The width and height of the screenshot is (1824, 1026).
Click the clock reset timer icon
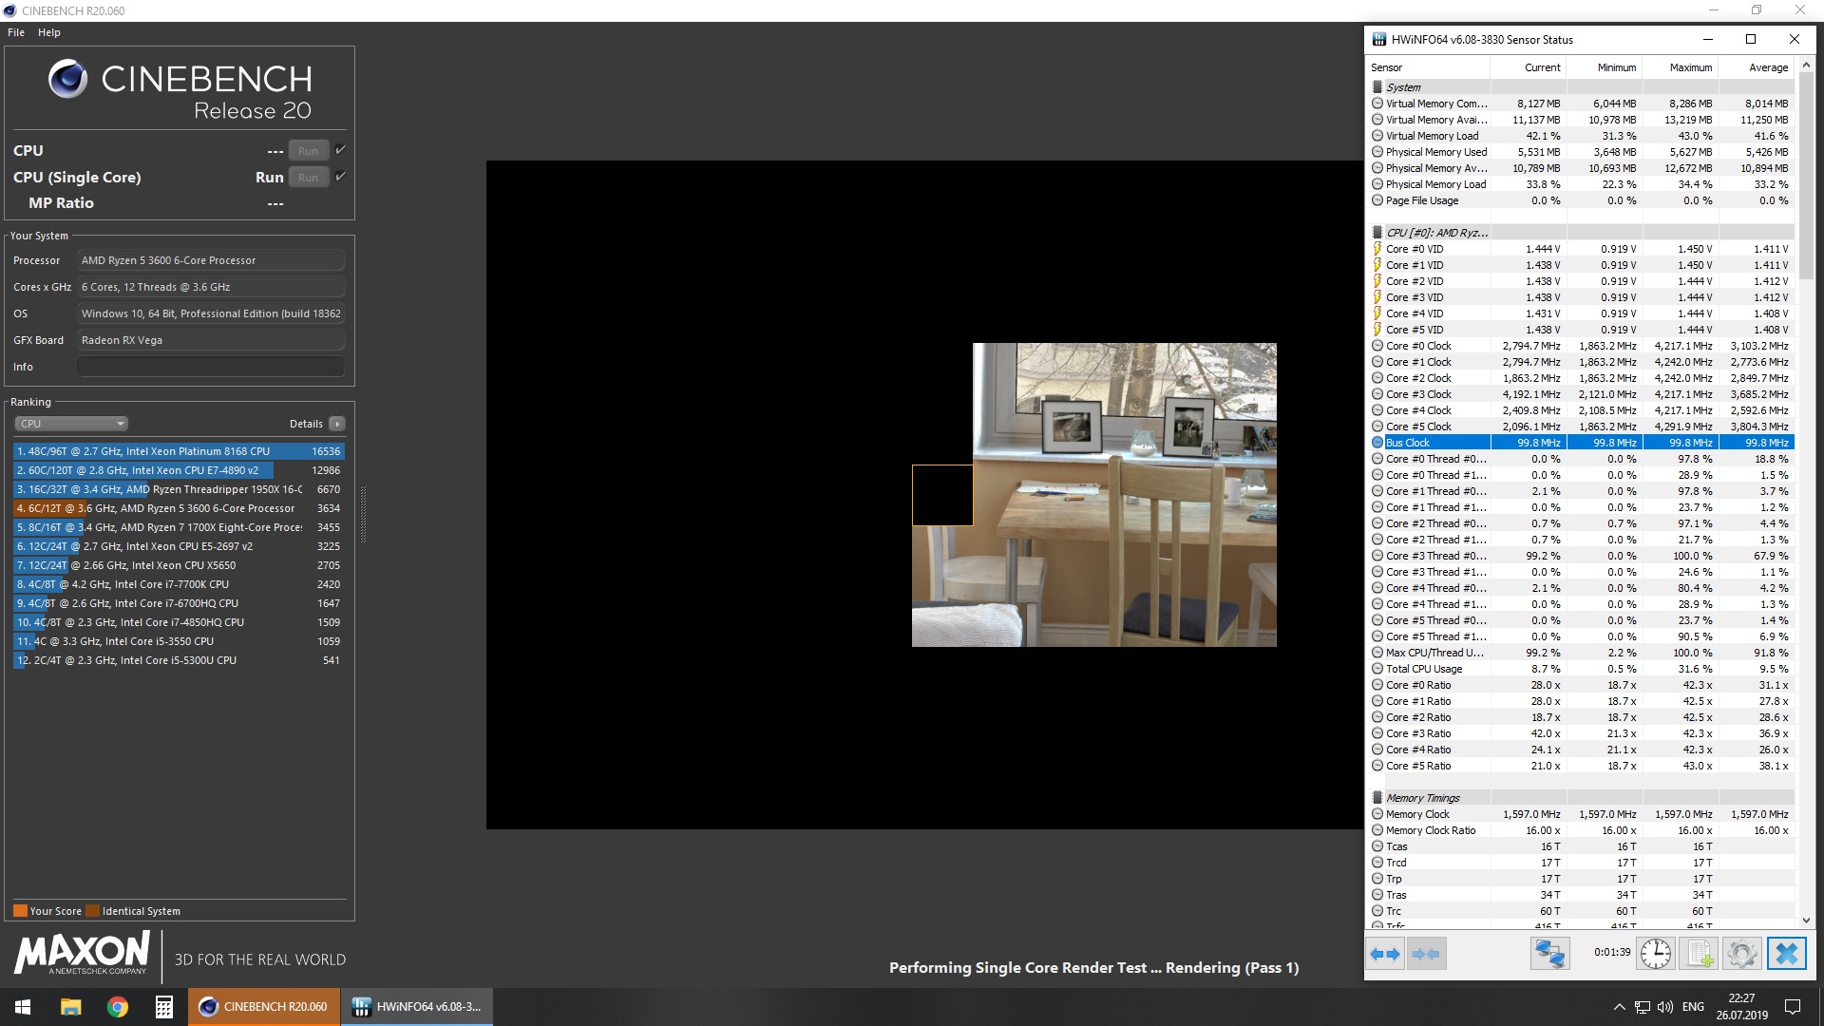point(1655,954)
